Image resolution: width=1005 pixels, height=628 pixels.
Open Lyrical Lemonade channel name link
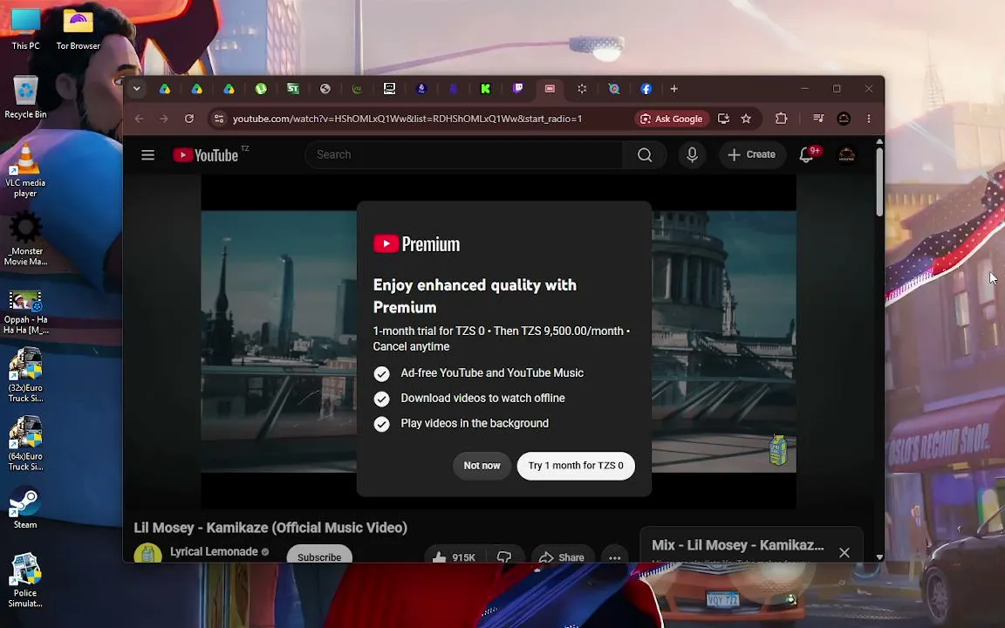214,552
